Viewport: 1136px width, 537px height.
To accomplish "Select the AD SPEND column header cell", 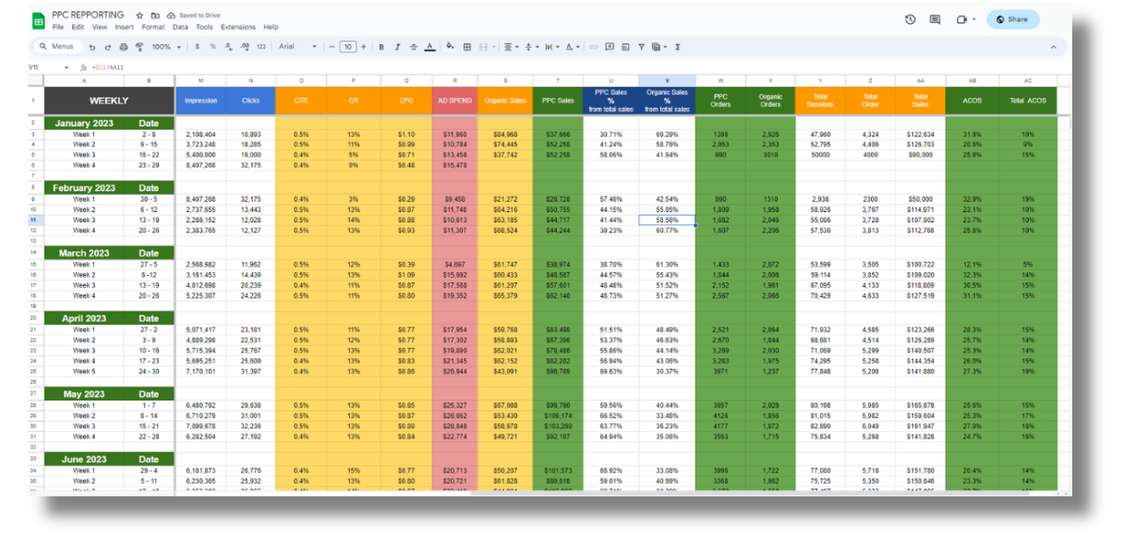I will [x=453, y=101].
